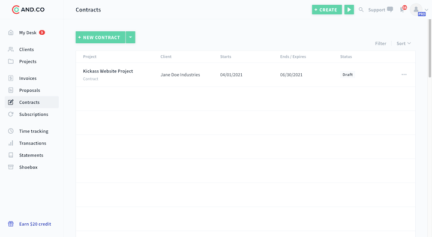Screen dimensions: 432x237
Task: Click the user avatar with PRO badge
Action: coord(416,10)
